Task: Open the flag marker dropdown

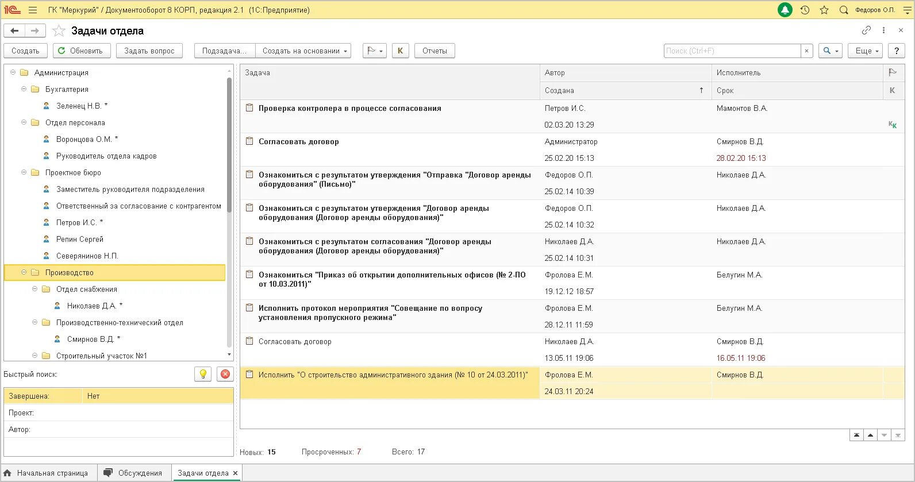Action: tap(374, 51)
